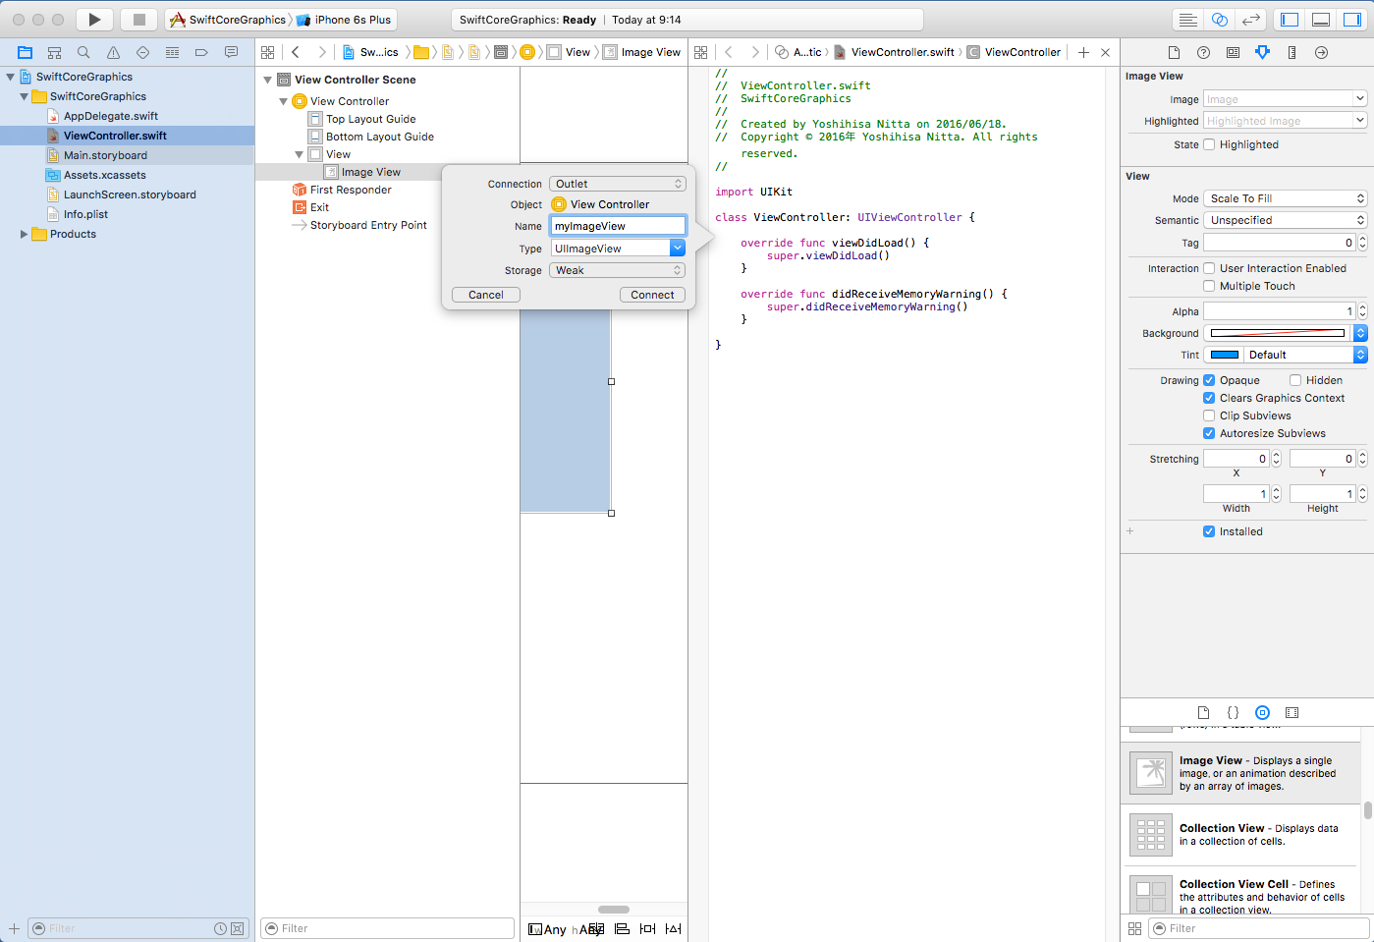The width and height of the screenshot is (1374, 942).
Task: Click the Stop button in toolbar
Action: point(139,20)
